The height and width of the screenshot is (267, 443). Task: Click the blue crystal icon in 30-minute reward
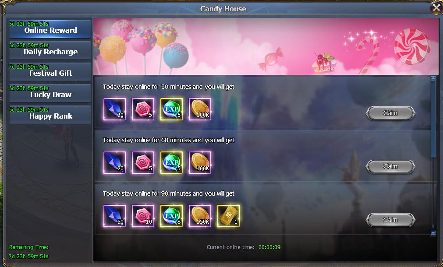point(114,109)
